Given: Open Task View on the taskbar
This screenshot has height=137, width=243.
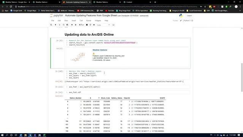Looking at the screenshot, I should click(x=16, y=135).
